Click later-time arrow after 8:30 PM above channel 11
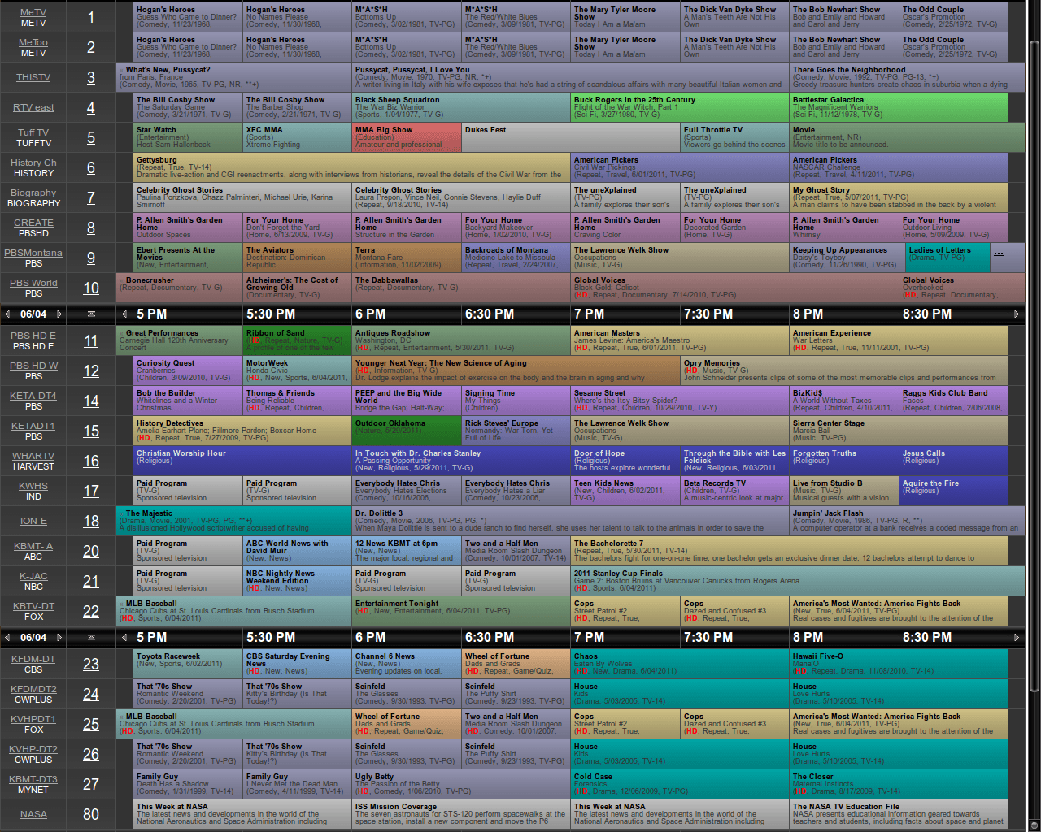 (1016, 314)
